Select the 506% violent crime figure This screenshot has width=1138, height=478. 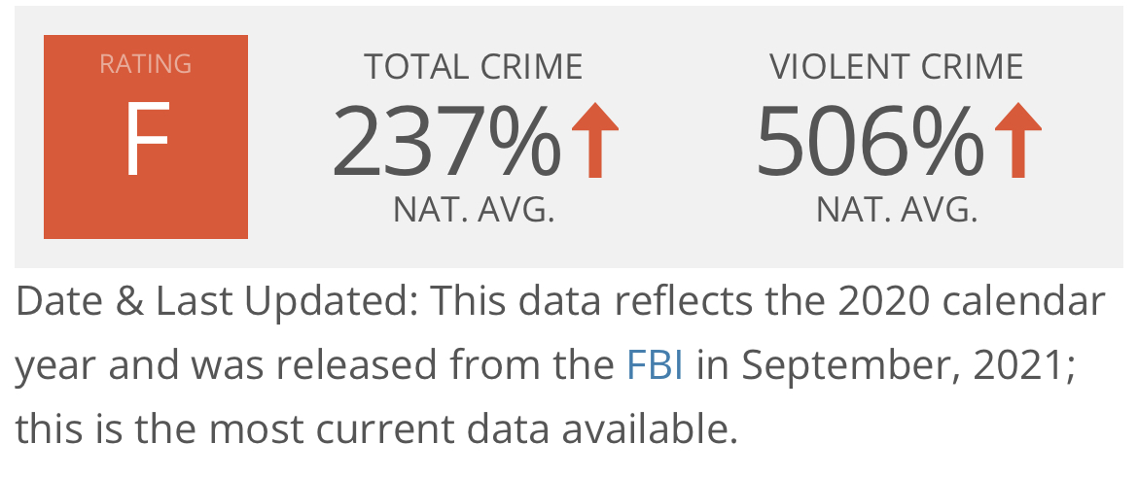click(870, 140)
